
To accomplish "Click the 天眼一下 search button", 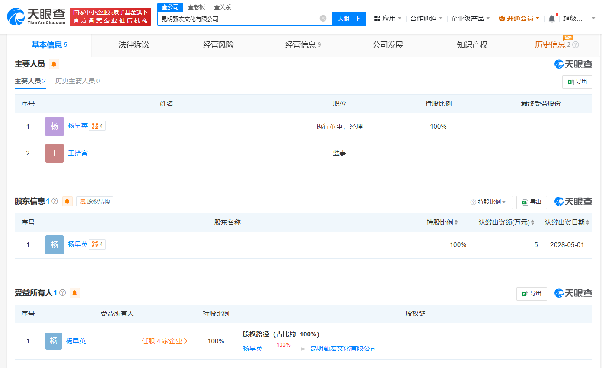I will [x=349, y=19].
